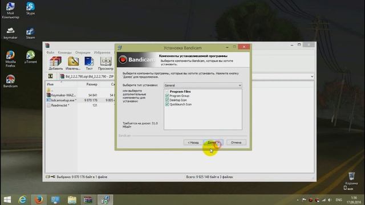Click the Далее button in installer
The width and height of the screenshot is (365, 205).
pos(213,142)
